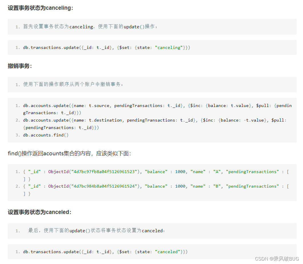Click code line with t.destination update

154,124
